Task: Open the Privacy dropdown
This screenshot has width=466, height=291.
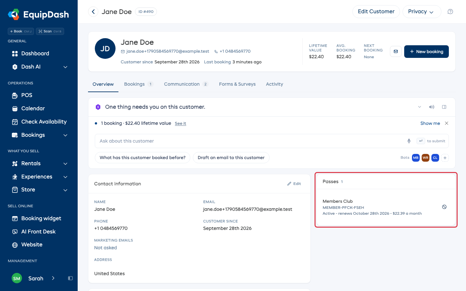Action: point(422,12)
